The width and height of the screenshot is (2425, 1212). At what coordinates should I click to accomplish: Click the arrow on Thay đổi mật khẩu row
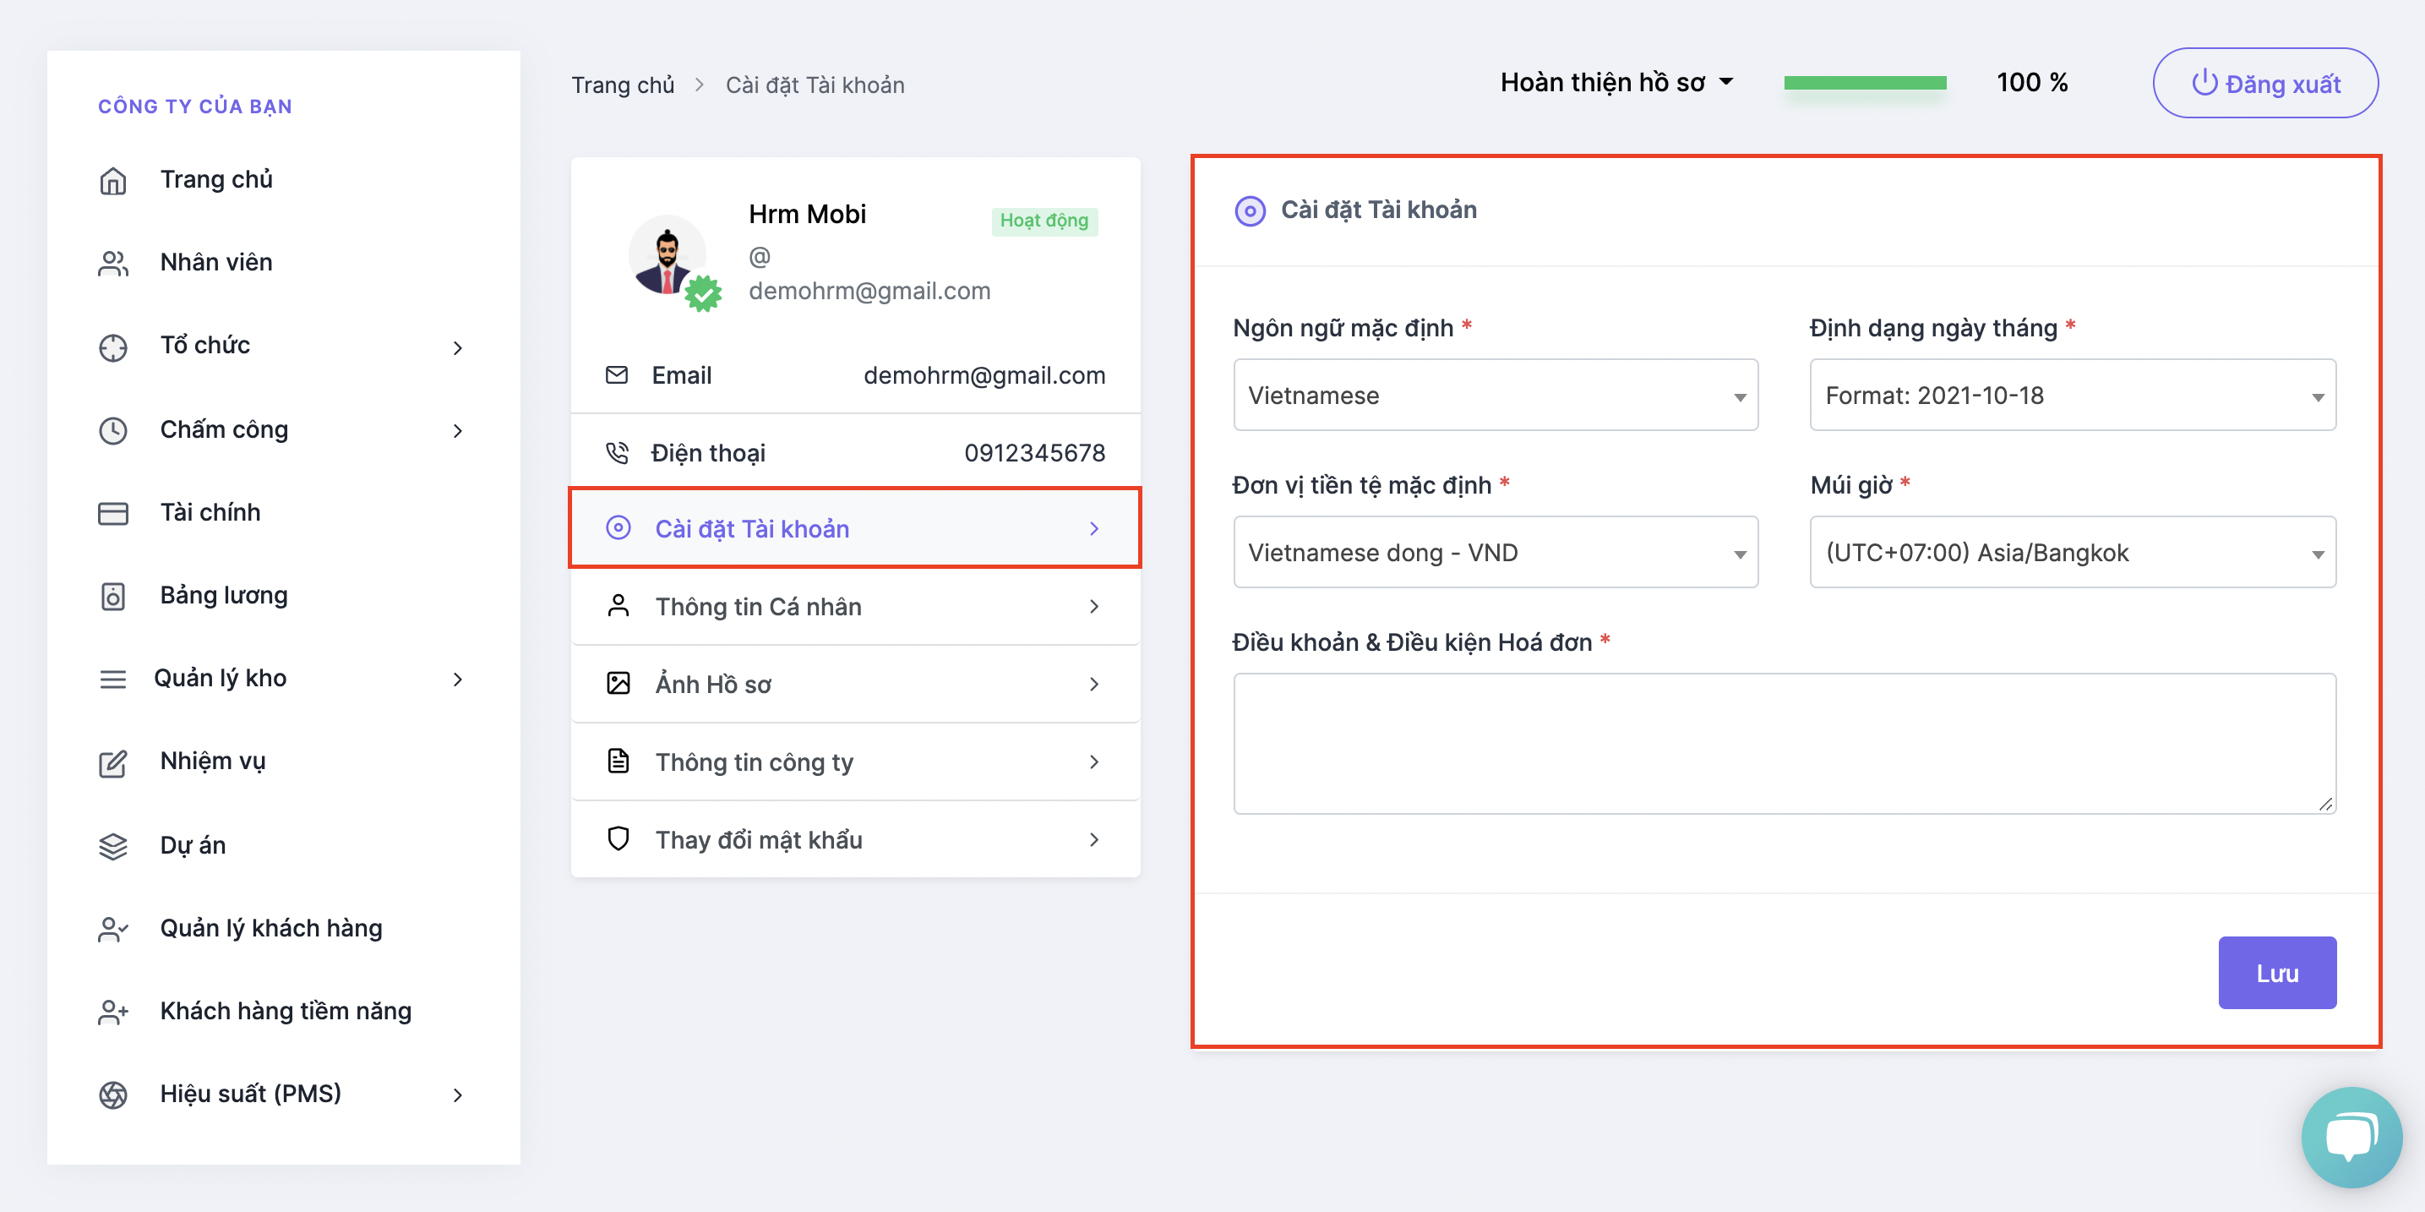tap(1094, 838)
